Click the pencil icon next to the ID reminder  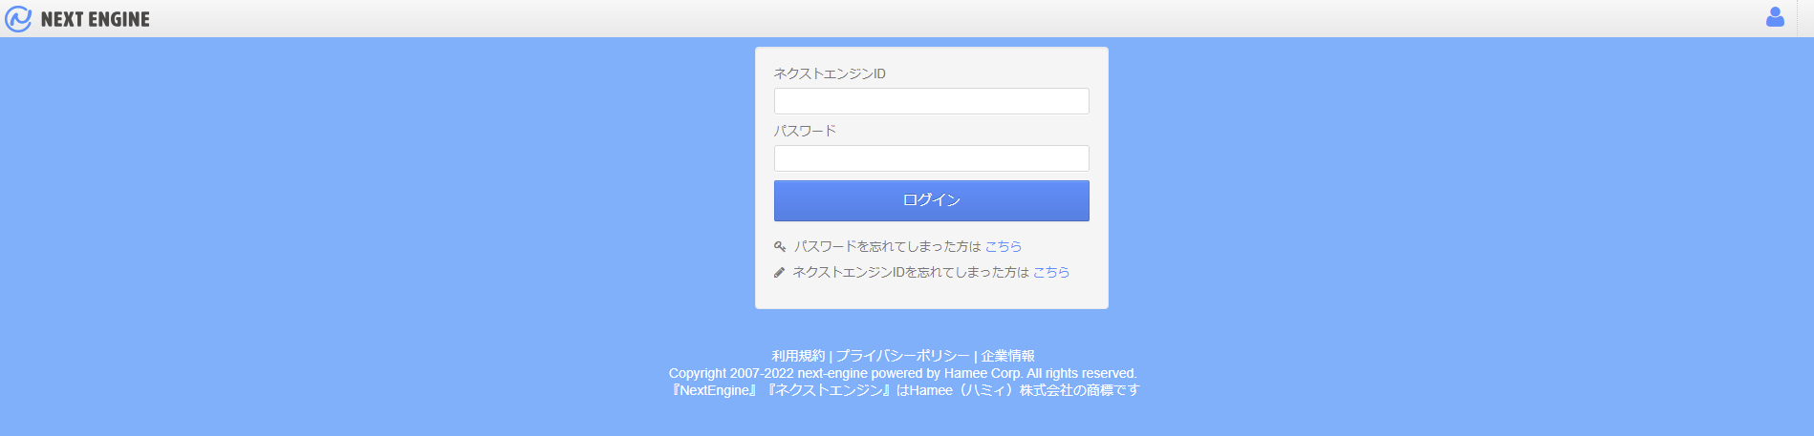coord(779,272)
